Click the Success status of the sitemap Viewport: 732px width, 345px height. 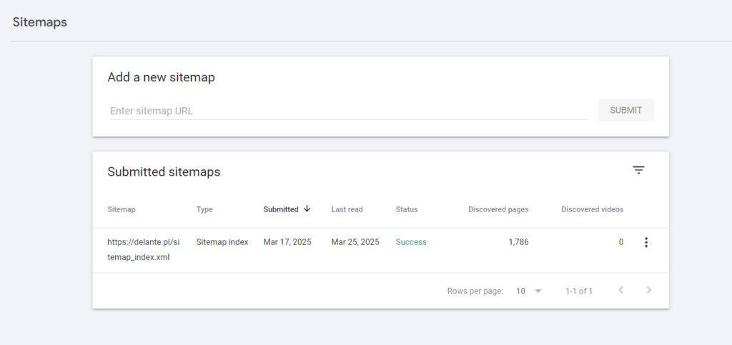tap(411, 242)
